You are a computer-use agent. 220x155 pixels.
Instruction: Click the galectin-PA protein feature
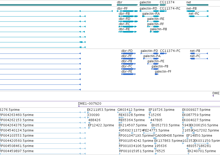click(x=151, y=59)
